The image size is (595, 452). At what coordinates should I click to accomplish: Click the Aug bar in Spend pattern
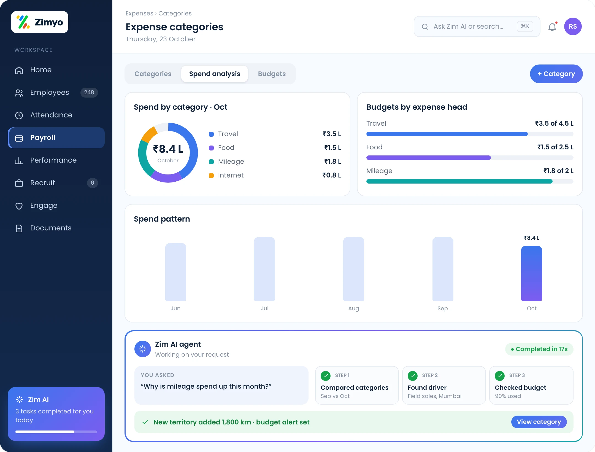(x=354, y=269)
